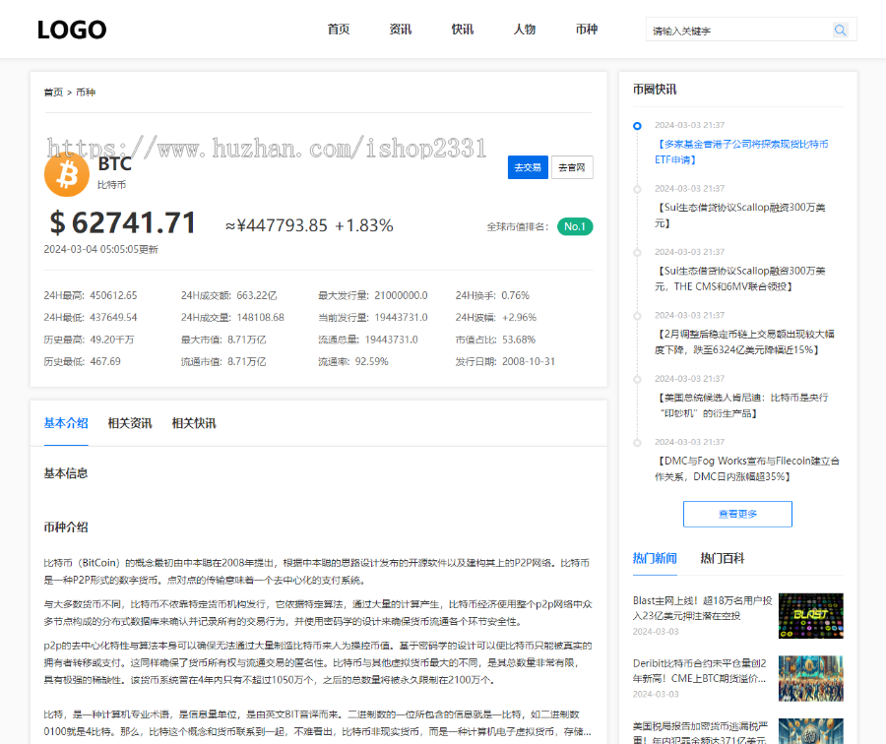Click the Deribit news thumbnail image
This screenshot has width=886, height=744.
click(811, 678)
